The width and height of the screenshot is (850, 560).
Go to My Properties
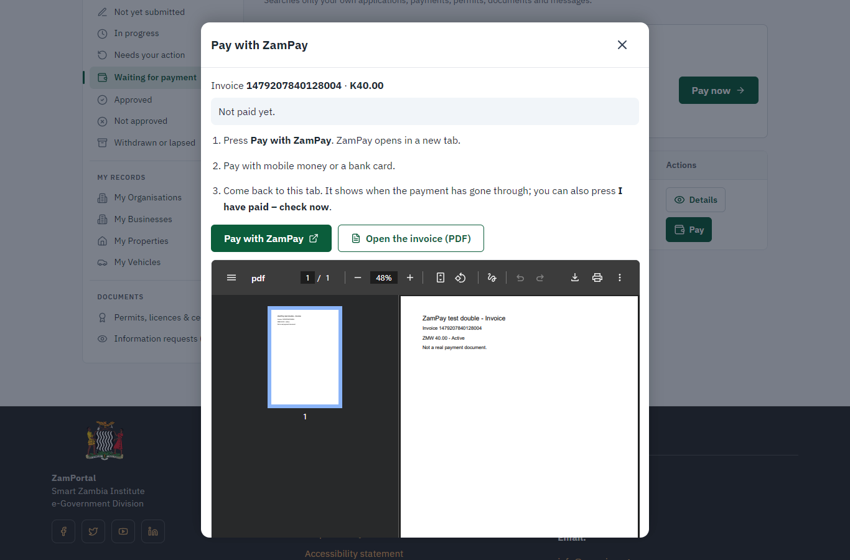tap(141, 241)
